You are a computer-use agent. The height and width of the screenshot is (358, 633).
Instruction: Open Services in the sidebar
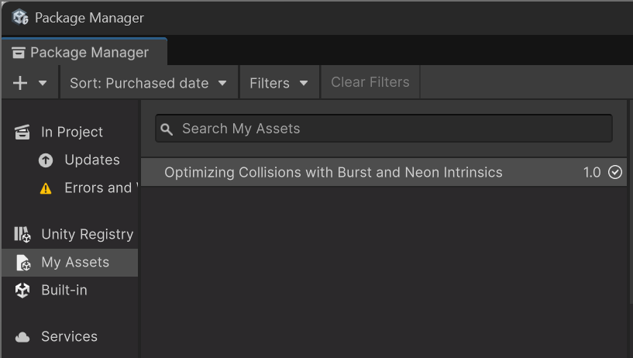[70, 337]
